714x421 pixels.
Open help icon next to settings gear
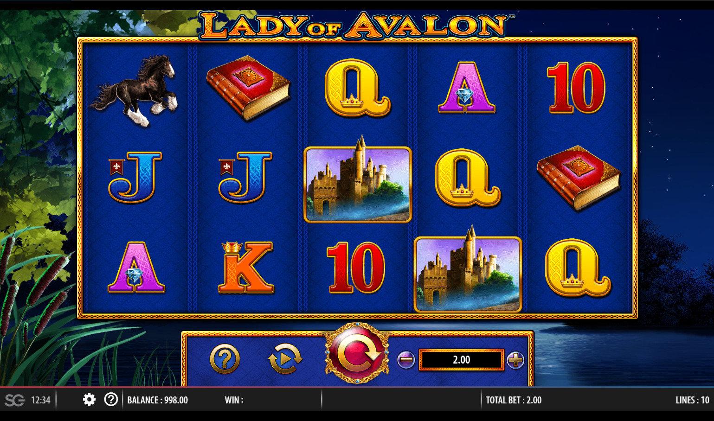[x=111, y=399]
